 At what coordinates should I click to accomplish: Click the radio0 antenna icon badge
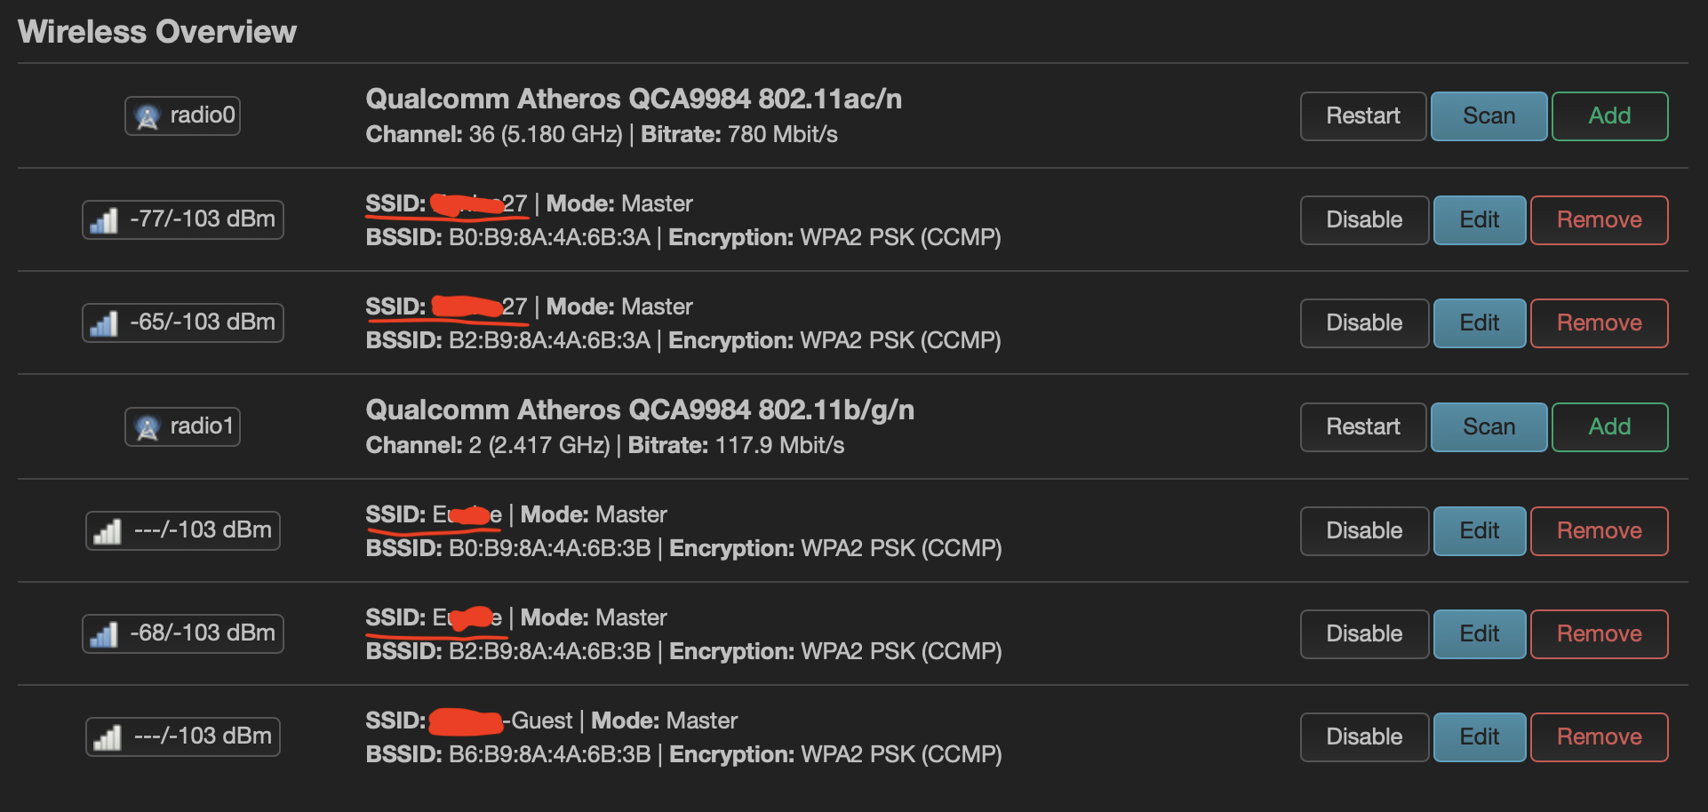point(182,115)
